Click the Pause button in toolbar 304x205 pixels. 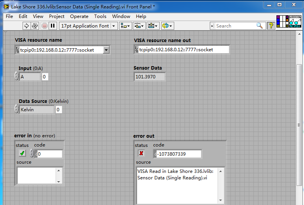click(53, 26)
